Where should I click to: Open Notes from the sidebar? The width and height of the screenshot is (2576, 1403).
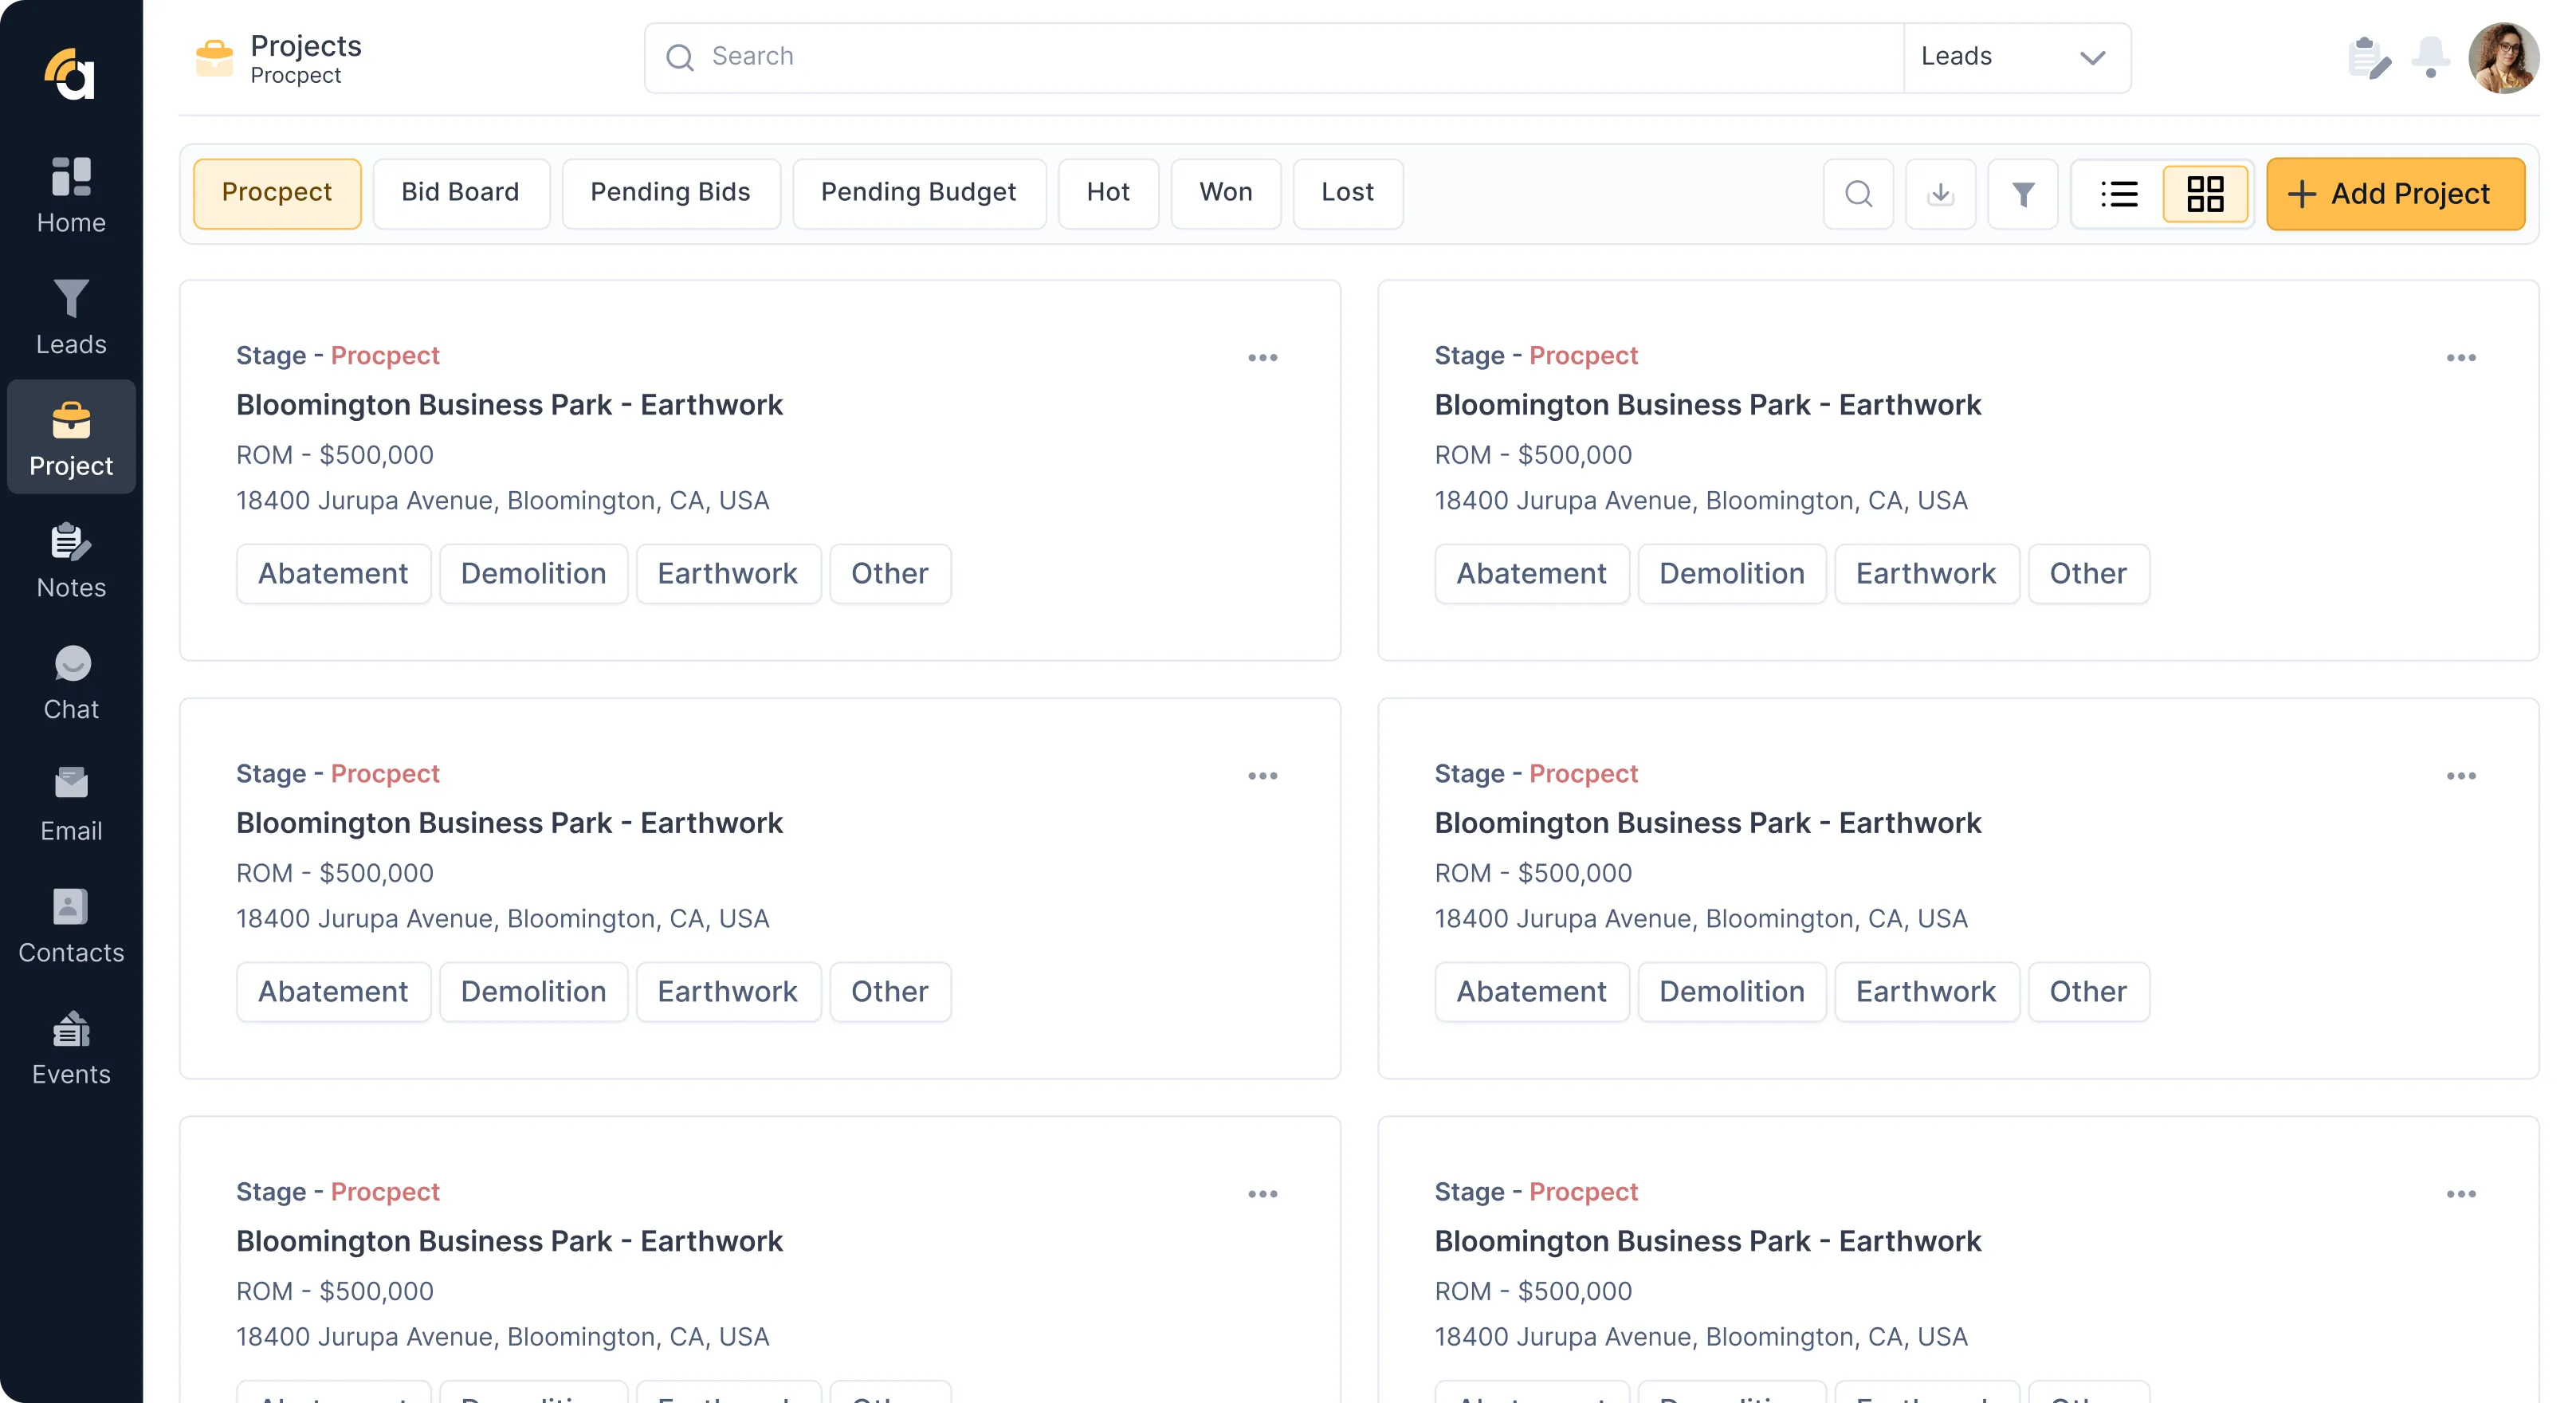[71, 560]
